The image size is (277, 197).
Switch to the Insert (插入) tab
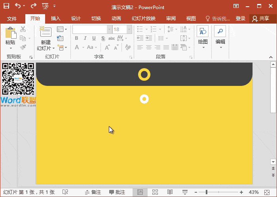[56, 19]
